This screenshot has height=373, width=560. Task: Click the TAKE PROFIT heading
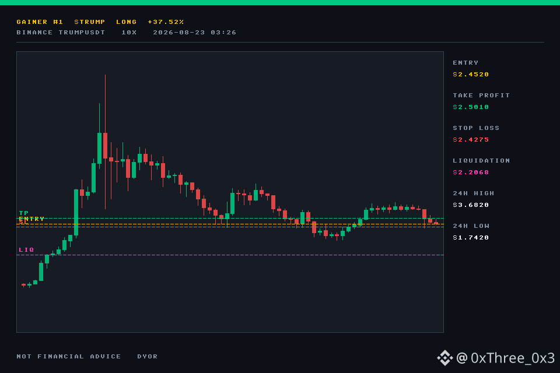point(481,96)
